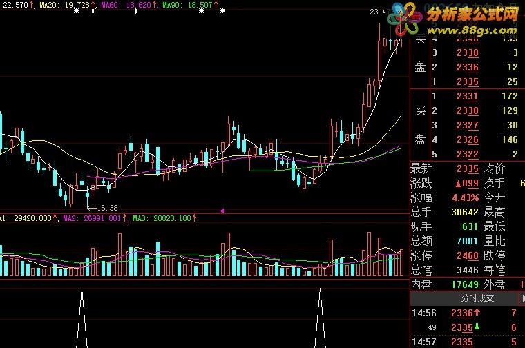Click the 均价 label
Image resolution: width=525 pixels, height=348 pixels.
[494, 168]
